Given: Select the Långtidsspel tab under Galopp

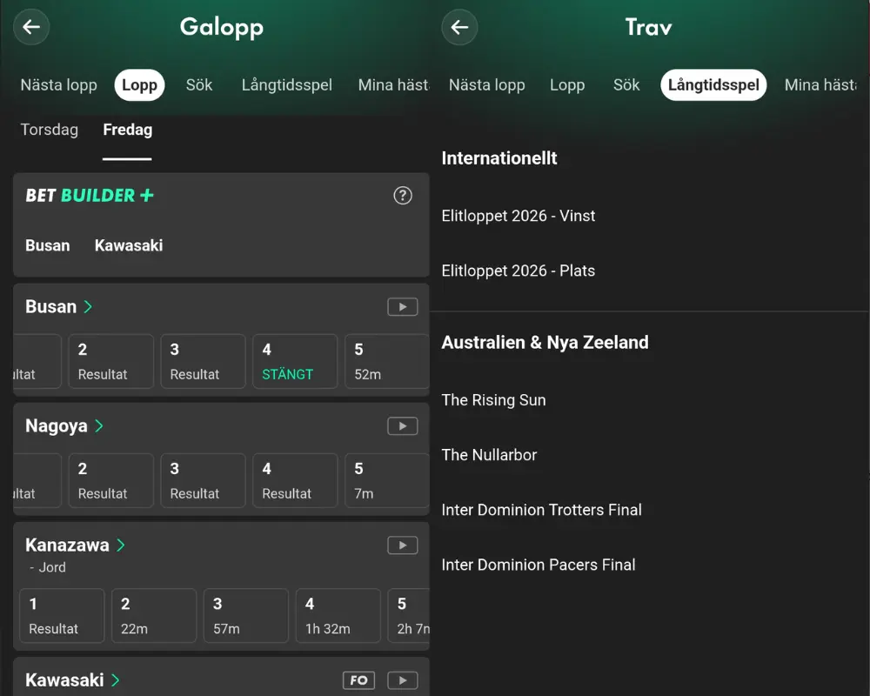Looking at the screenshot, I should tap(287, 85).
